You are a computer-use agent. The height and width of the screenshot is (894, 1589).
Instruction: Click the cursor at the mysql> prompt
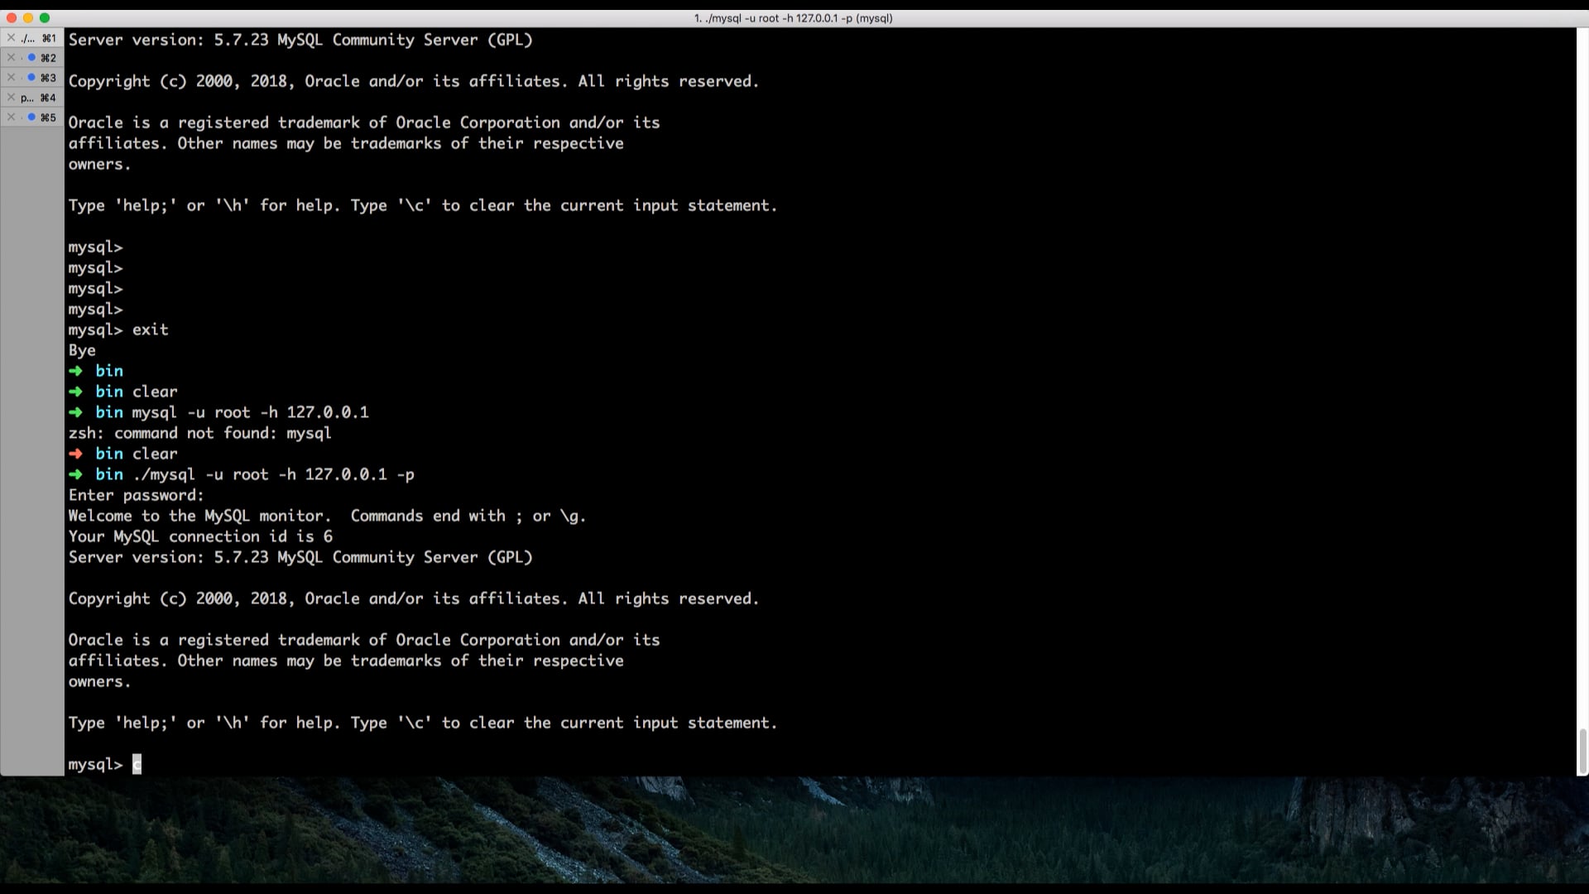[x=137, y=764]
